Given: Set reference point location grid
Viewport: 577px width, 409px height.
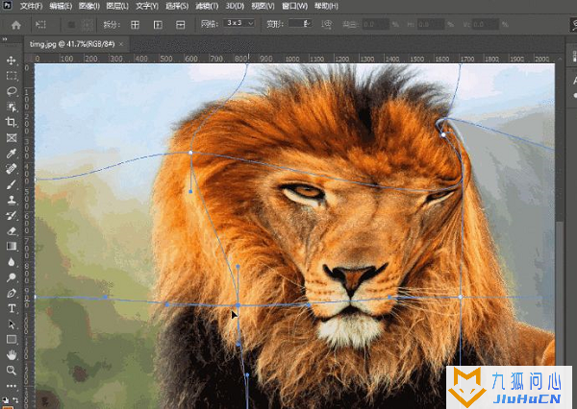Looking at the screenshot, I should pyautogui.click(x=88, y=25).
